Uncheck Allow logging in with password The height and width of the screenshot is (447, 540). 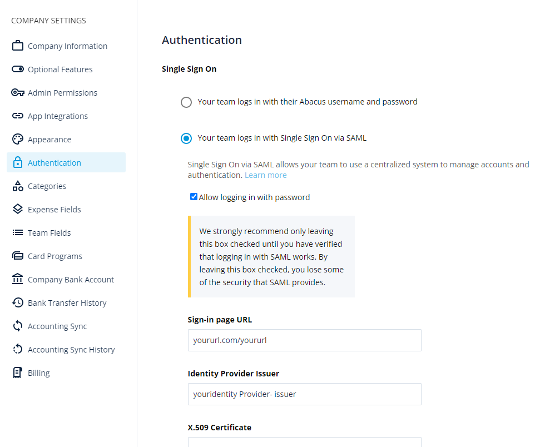click(194, 197)
